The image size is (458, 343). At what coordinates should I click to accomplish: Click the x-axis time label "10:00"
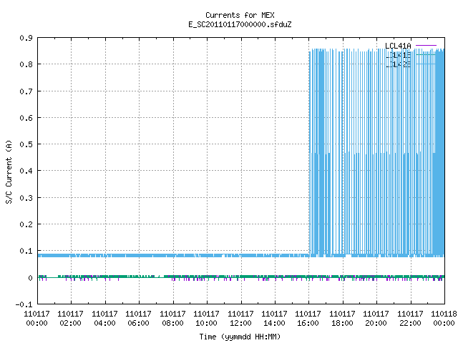click(x=207, y=323)
